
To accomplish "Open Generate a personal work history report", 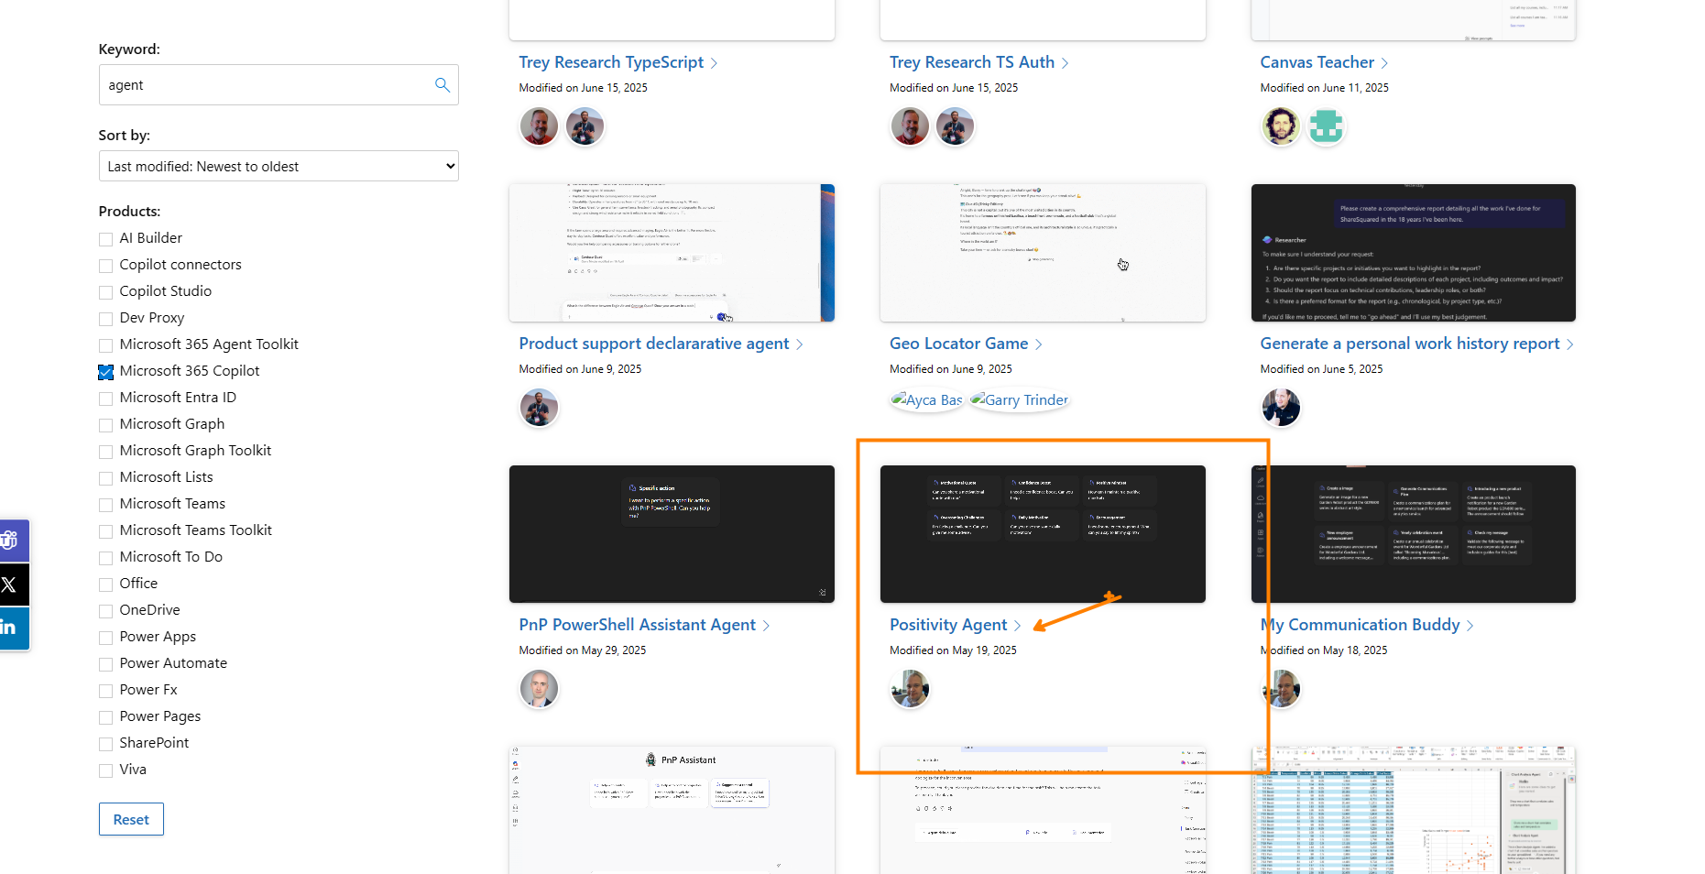I will (x=1410, y=344).
